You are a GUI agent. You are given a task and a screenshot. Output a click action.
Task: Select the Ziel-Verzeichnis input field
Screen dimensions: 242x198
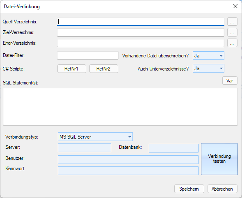point(141,32)
